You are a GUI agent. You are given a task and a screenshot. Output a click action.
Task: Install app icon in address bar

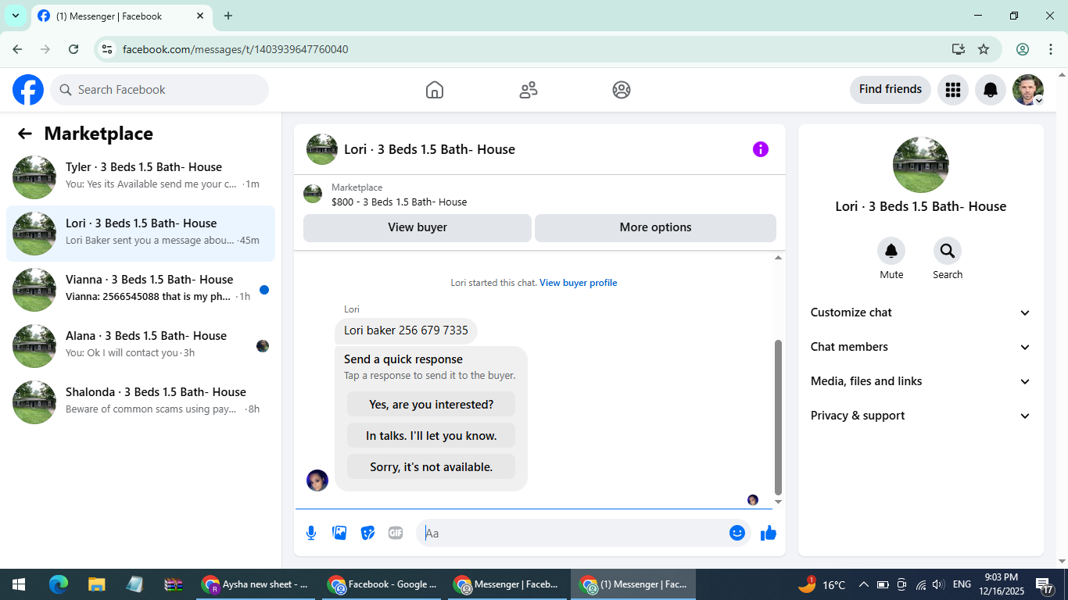point(959,49)
